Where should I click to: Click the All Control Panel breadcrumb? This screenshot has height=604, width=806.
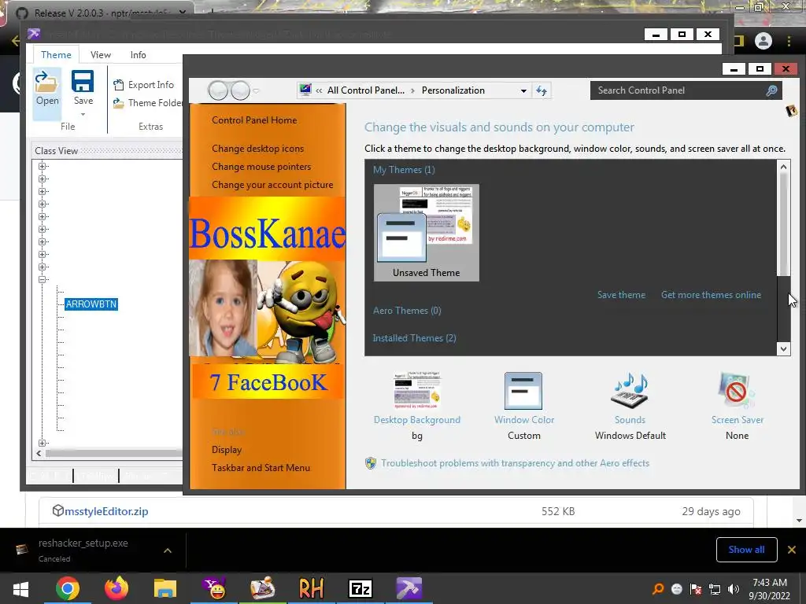pyautogui.click(x=365, y=90)
